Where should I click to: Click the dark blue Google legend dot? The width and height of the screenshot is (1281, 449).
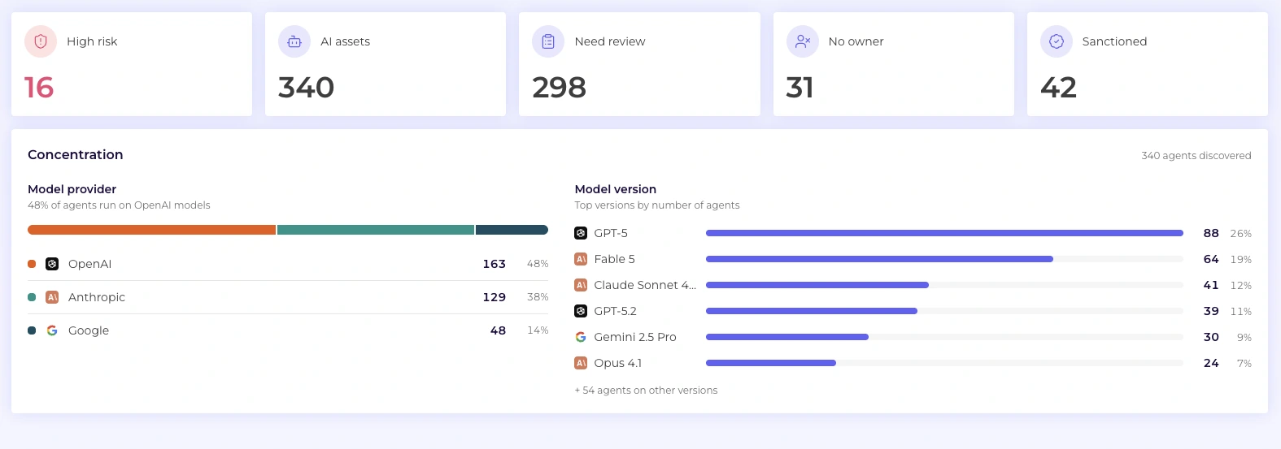[32, 330]
